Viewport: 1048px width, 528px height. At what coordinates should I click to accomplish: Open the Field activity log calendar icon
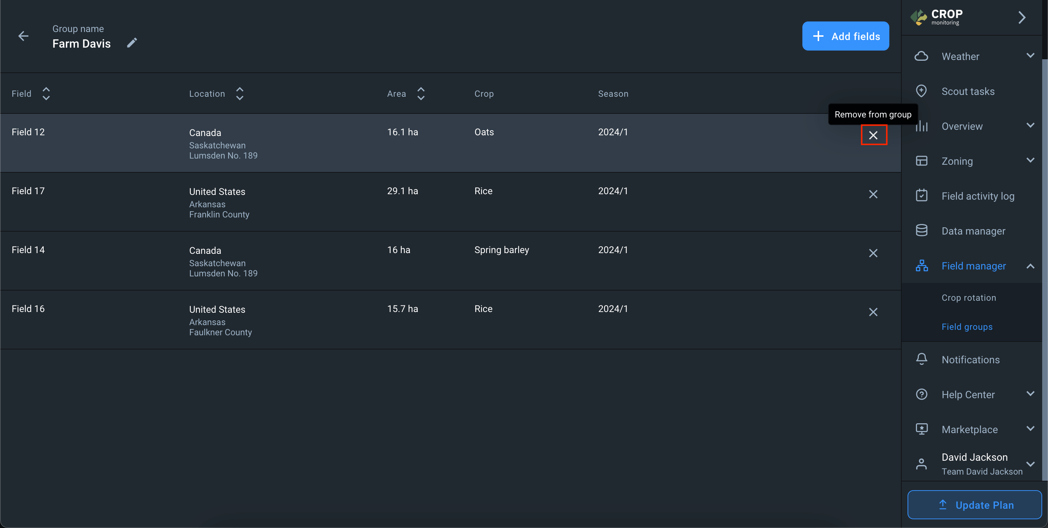click(x=921, y=196)
